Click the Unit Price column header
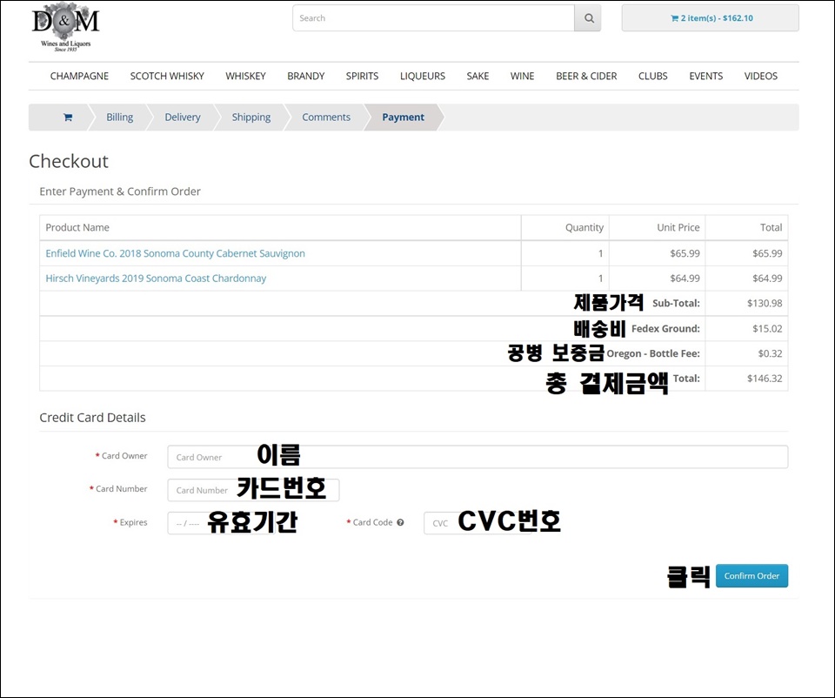Image resolution: width=835 pixels, height=698 pixels. (678, 227)
